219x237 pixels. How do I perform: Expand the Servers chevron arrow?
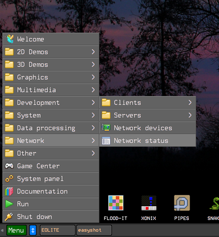[190, 115]
